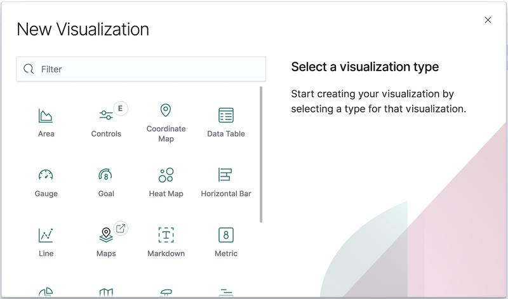Click the "Horizontal Bar" label text
508x299 pixels.
click(x=226, y=194)
